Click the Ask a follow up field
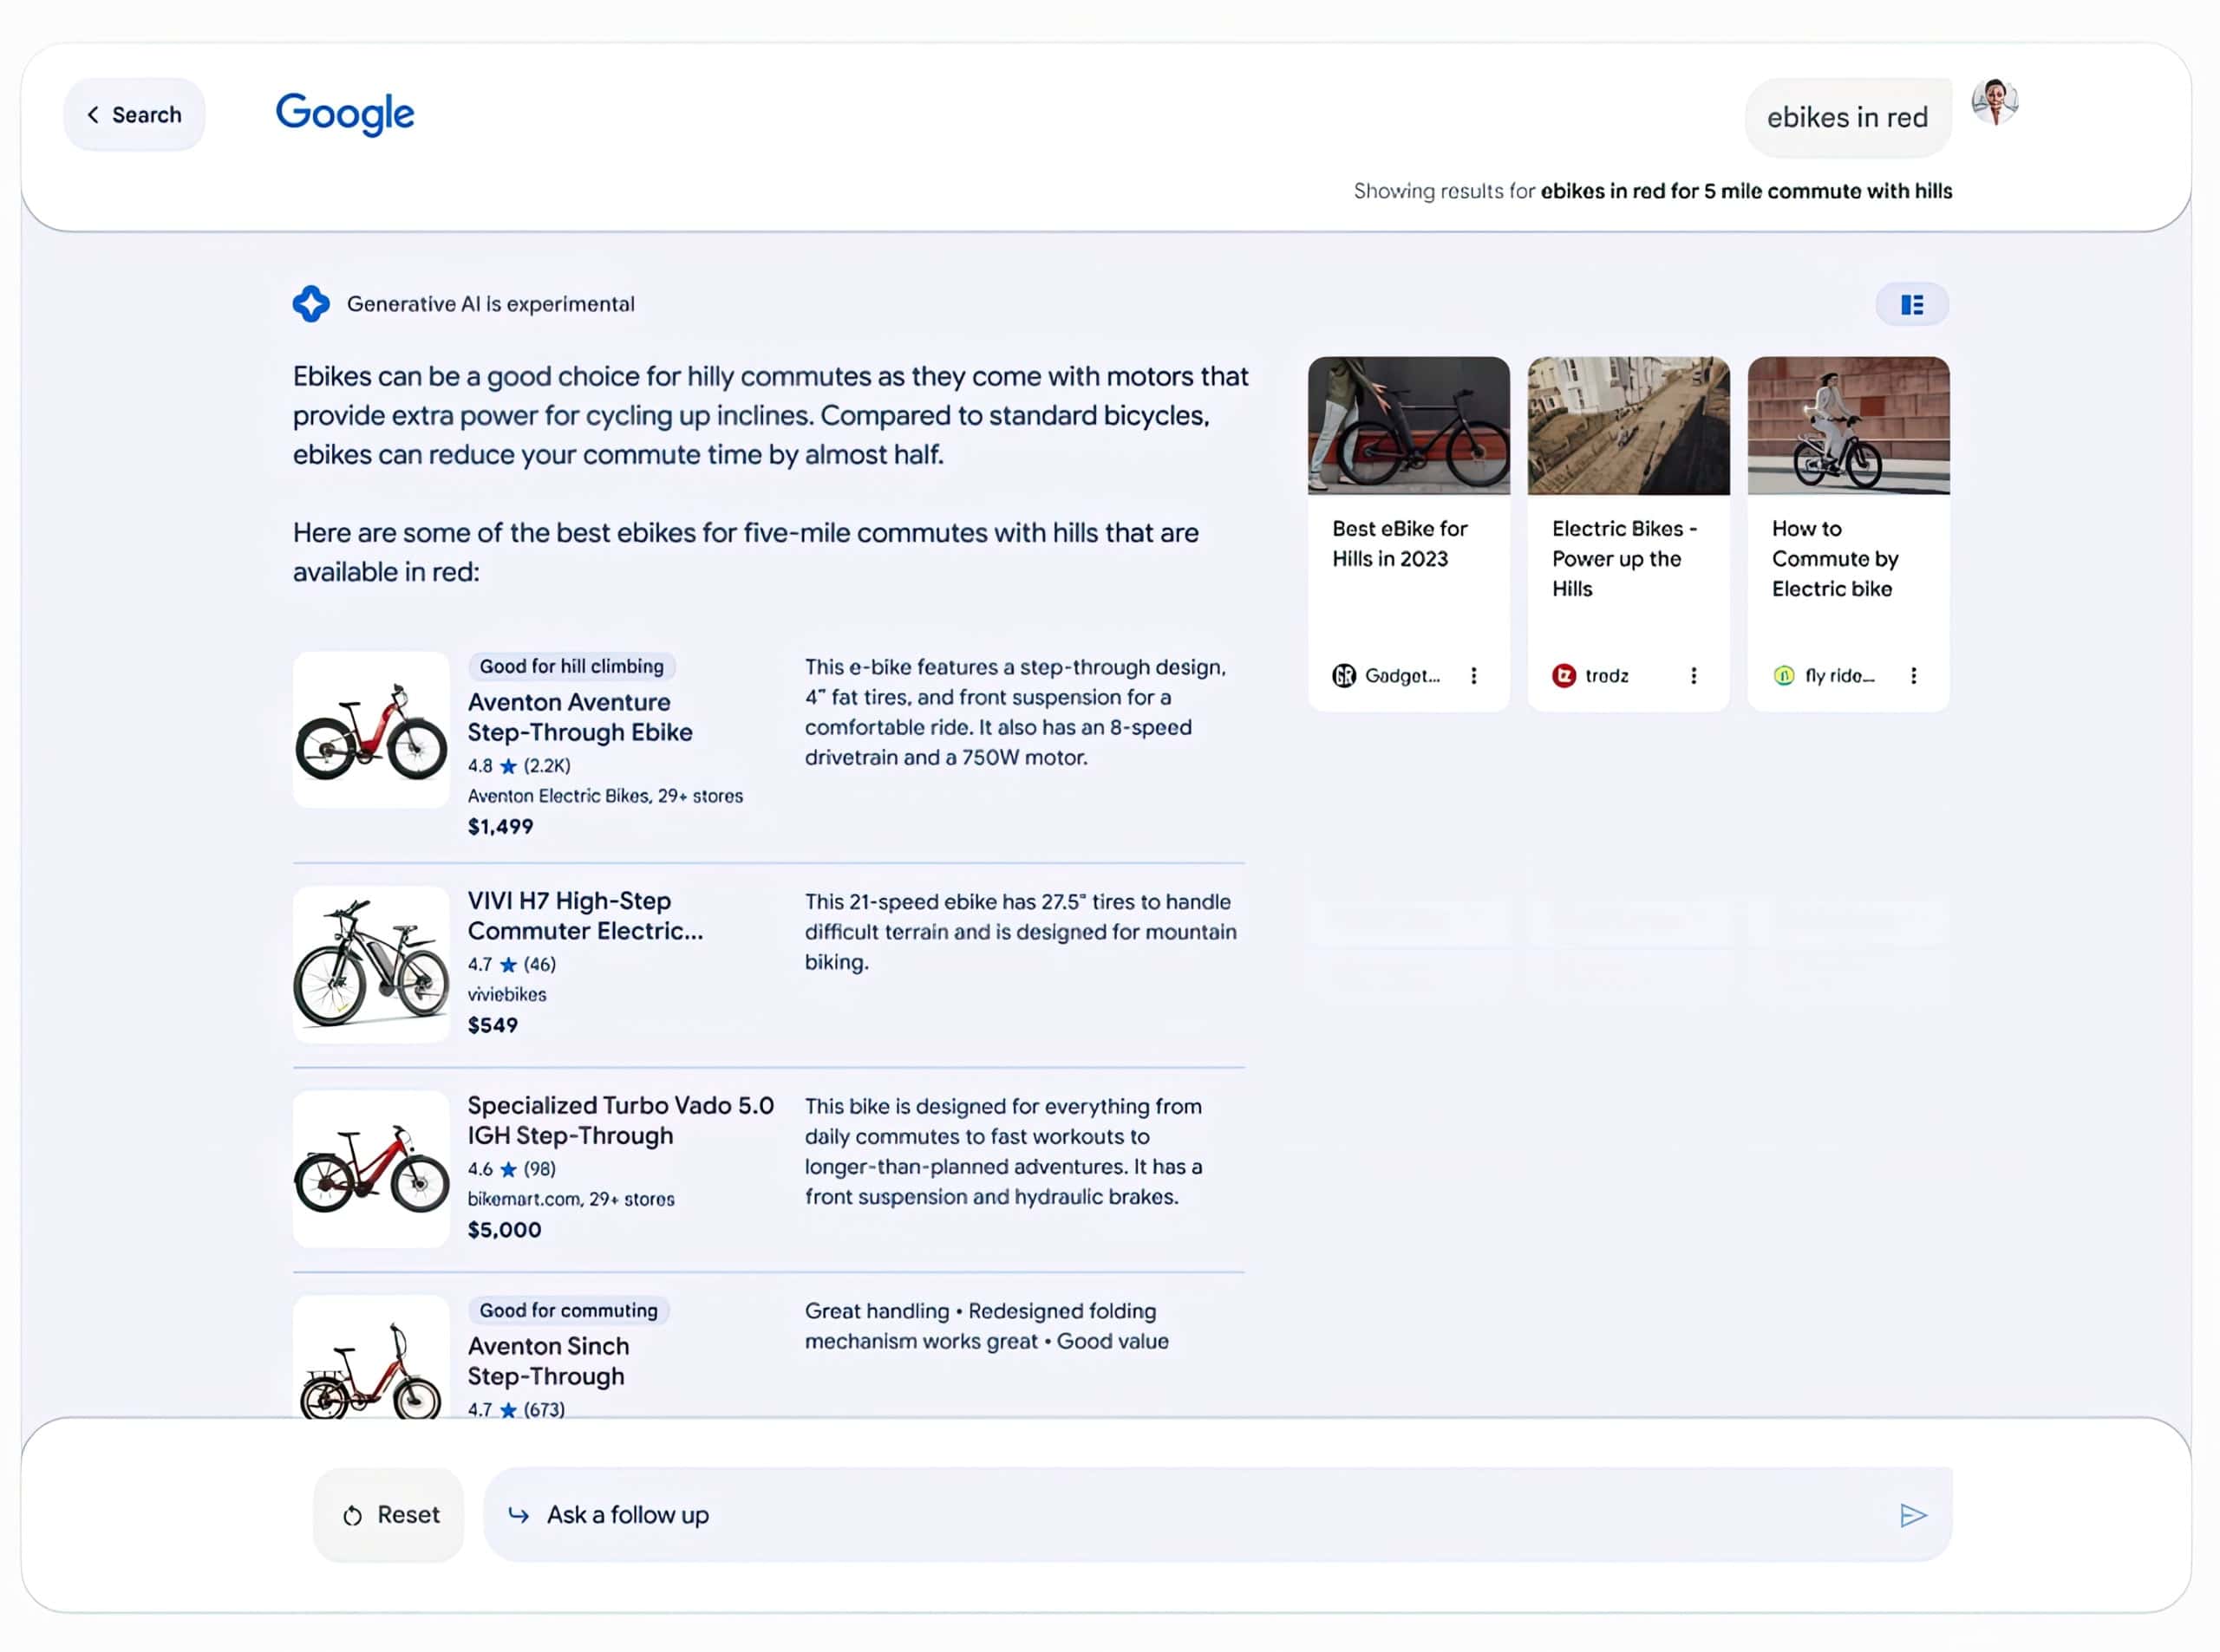This screenshot has height=1652, width=2220. [x=1218, y=1515]
